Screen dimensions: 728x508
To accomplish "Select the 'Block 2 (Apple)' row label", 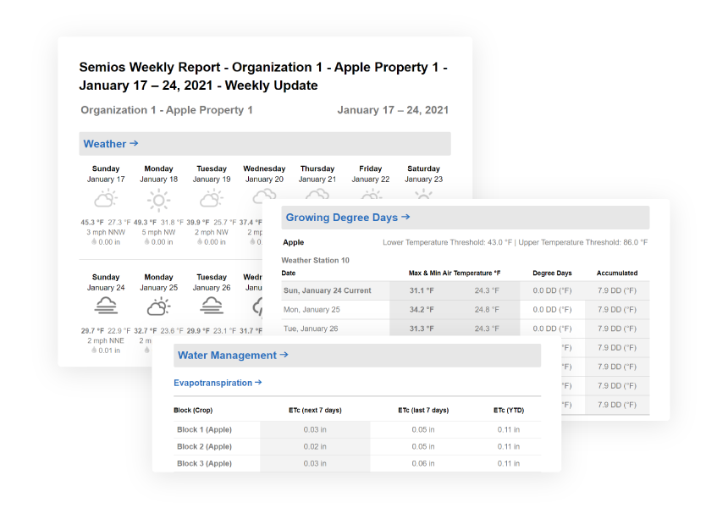I will (x=204, y=447).
